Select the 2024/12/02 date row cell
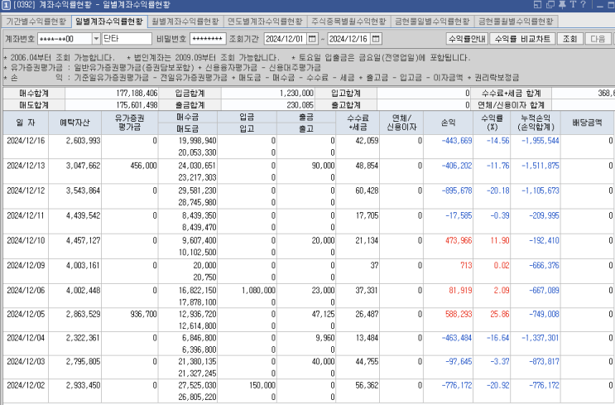The image size is (615, 405). 26,385
